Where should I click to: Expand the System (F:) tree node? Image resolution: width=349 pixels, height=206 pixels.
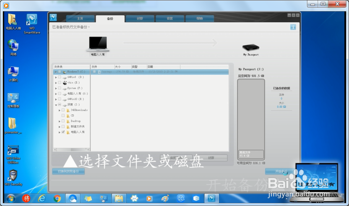coord(56,88)
